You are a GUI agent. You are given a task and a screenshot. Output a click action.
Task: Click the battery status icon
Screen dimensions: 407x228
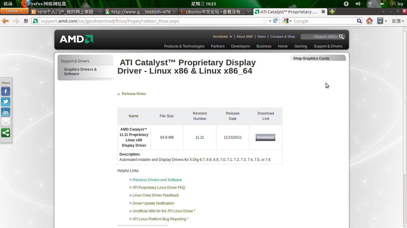pyautogui.click(x=382, y=4)
